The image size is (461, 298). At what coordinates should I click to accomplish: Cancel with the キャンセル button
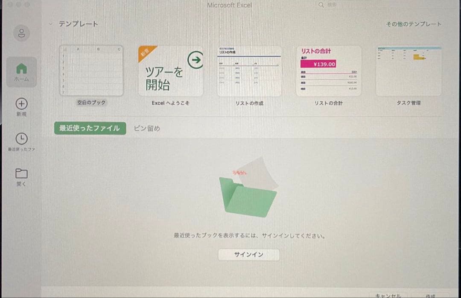389,295
